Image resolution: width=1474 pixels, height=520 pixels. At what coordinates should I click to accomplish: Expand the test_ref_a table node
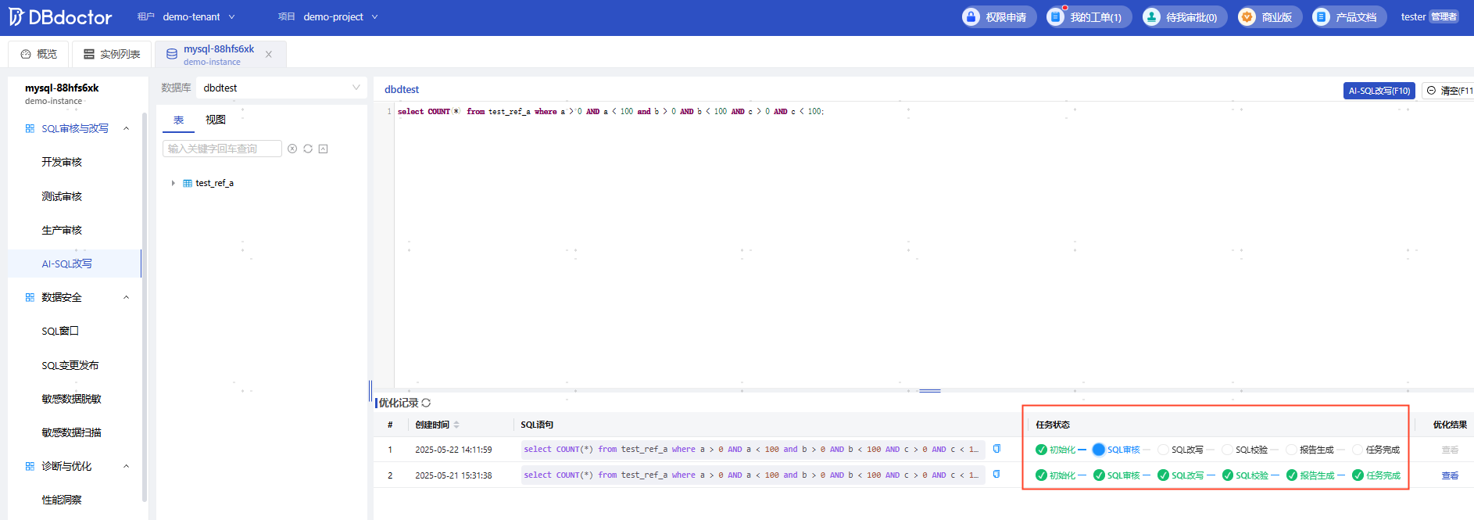[173, 183]
